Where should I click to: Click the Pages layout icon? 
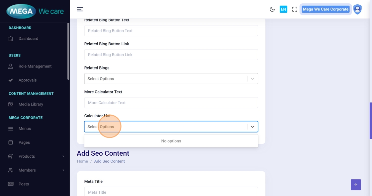11,142
